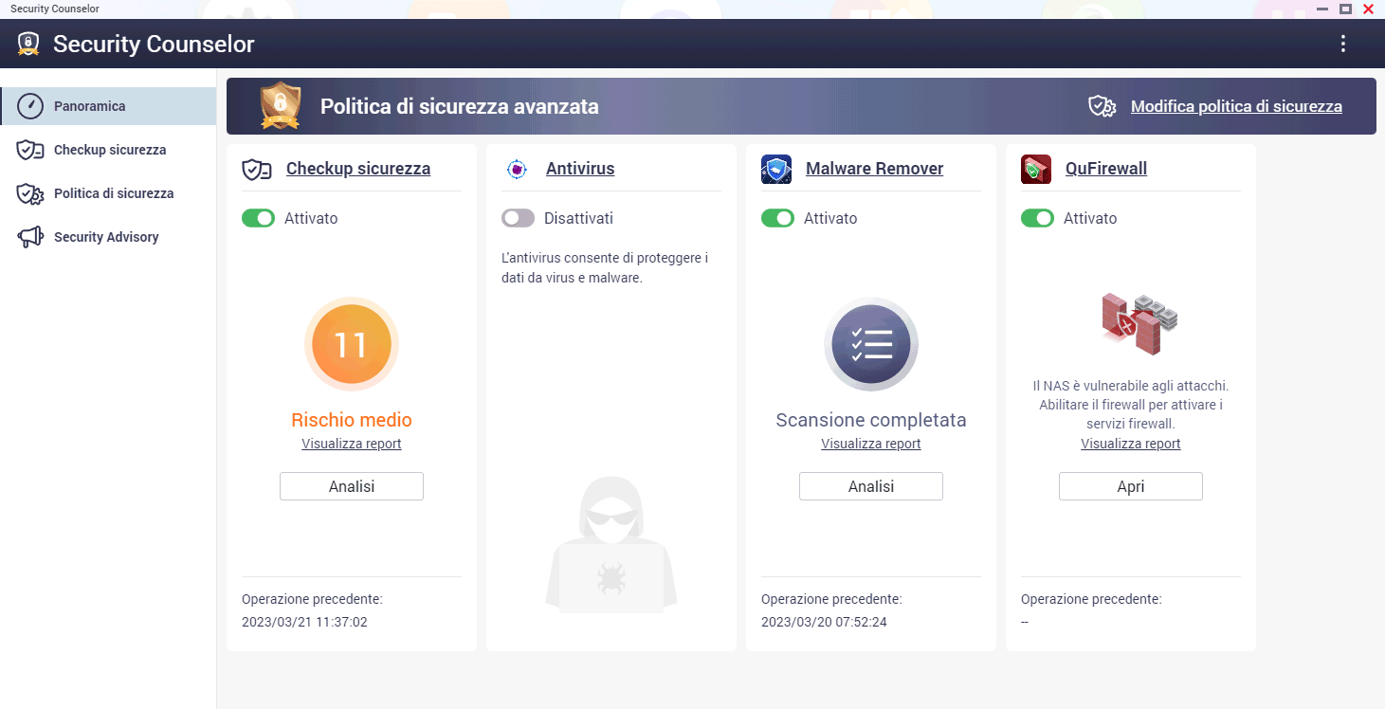The width and height of the screenshot is (1385, 709).
Task: Click the date 2023/03/21 11:37:02
Action: 304,622
